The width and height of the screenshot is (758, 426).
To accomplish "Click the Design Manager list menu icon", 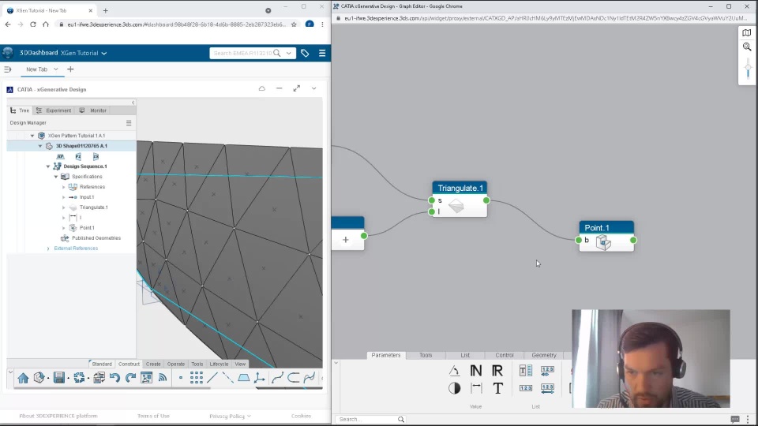I will pyautogui.click(x=129, y=123).
